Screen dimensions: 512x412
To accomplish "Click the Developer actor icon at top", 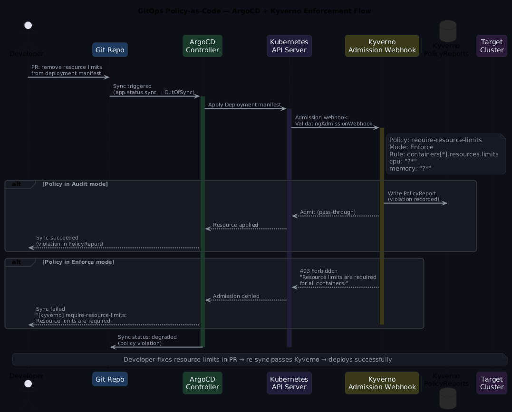I will [x=28, y=35].
